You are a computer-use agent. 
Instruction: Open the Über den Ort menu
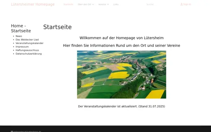(x=86, y=4)
